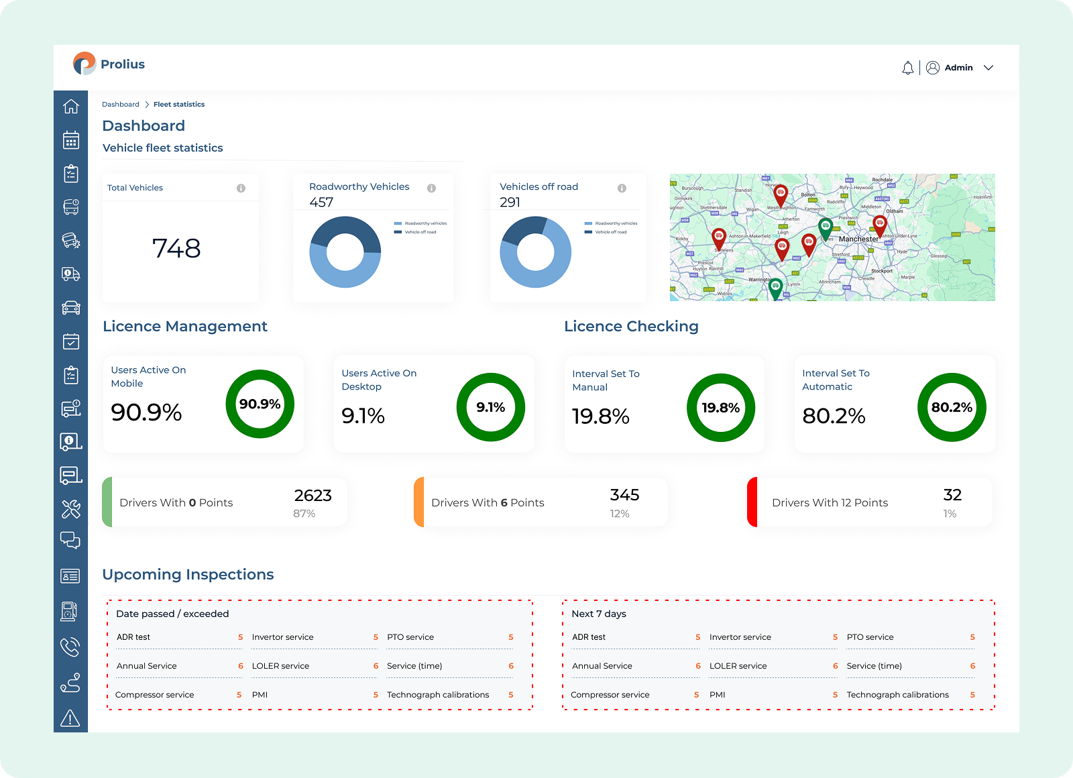
Task: Go to Dashboard via the breadcrumb link
Action: [121, 104]
